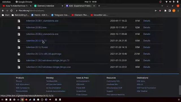Image resolution: width=181 pixels, height=102 pixels.
Task: Click the share page arrow icon
Action: (x=156, y=11)
